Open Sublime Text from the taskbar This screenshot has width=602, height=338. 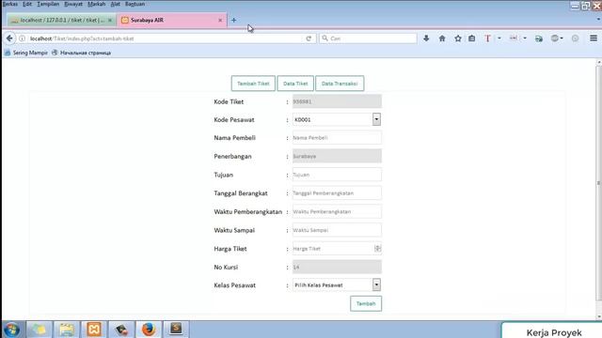pyautogui.click(x=176, y=330)
